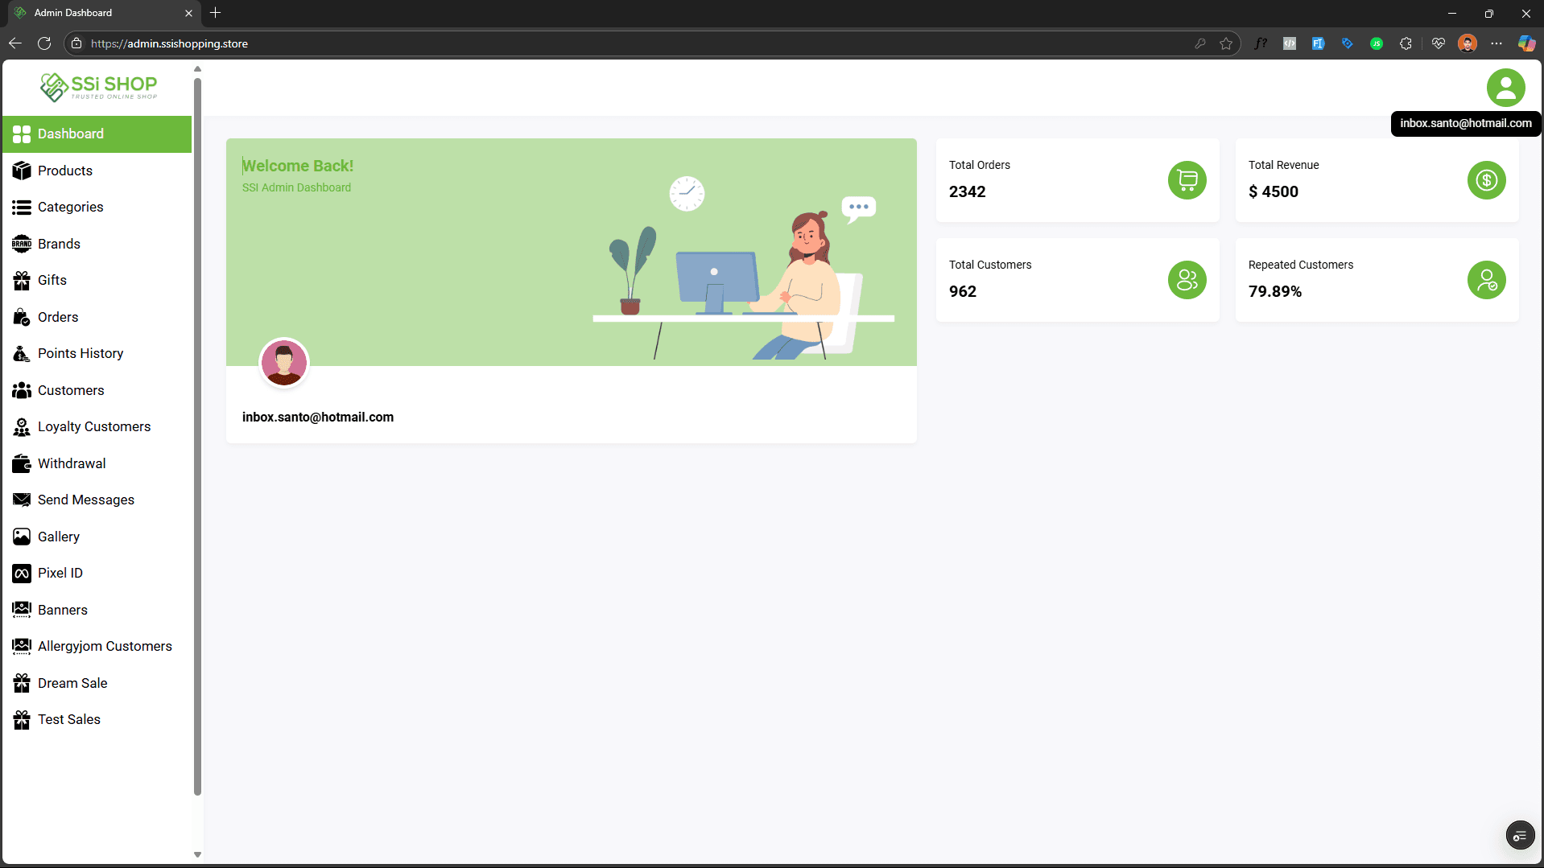Image resolution: width=1544 pixels, height=868 pixels.
Task: Select the Withdrawal wallet icon
Action: point(21,463)
